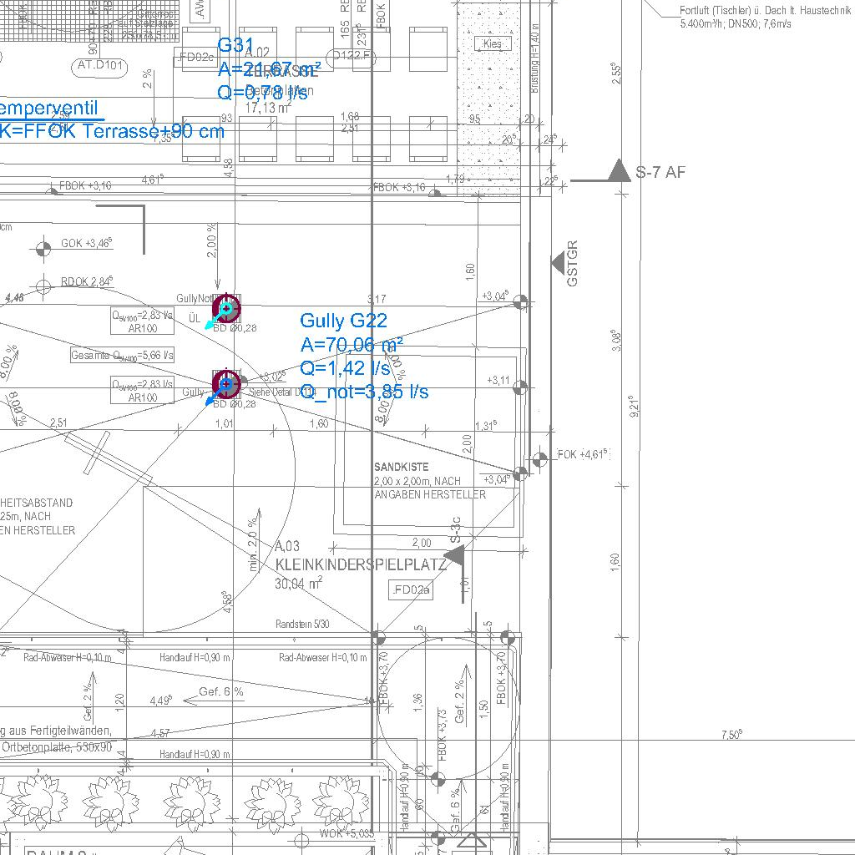
Task: Select 'Fortluft (Tischler) ü. Dach' note
Action: [765, 10]
